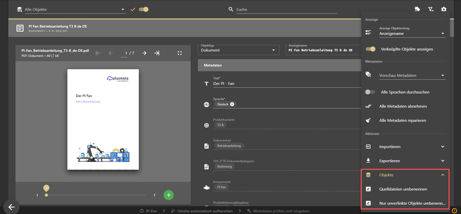
Task: Click the Komponente engine icon
Action: [207, 187]
